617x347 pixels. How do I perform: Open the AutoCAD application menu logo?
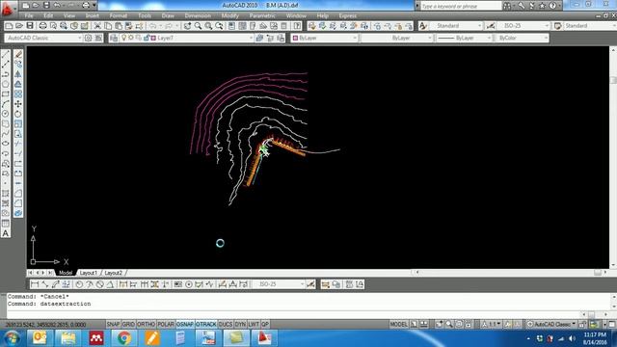(x=7, y=8)
